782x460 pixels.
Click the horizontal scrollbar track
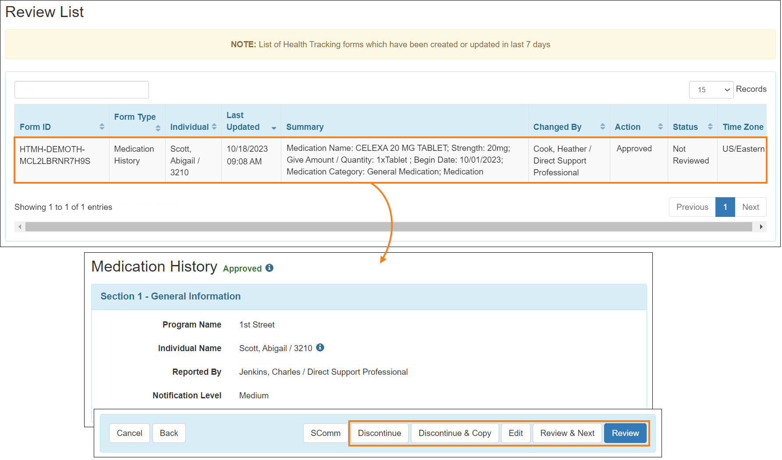click(x=389, y=227)
